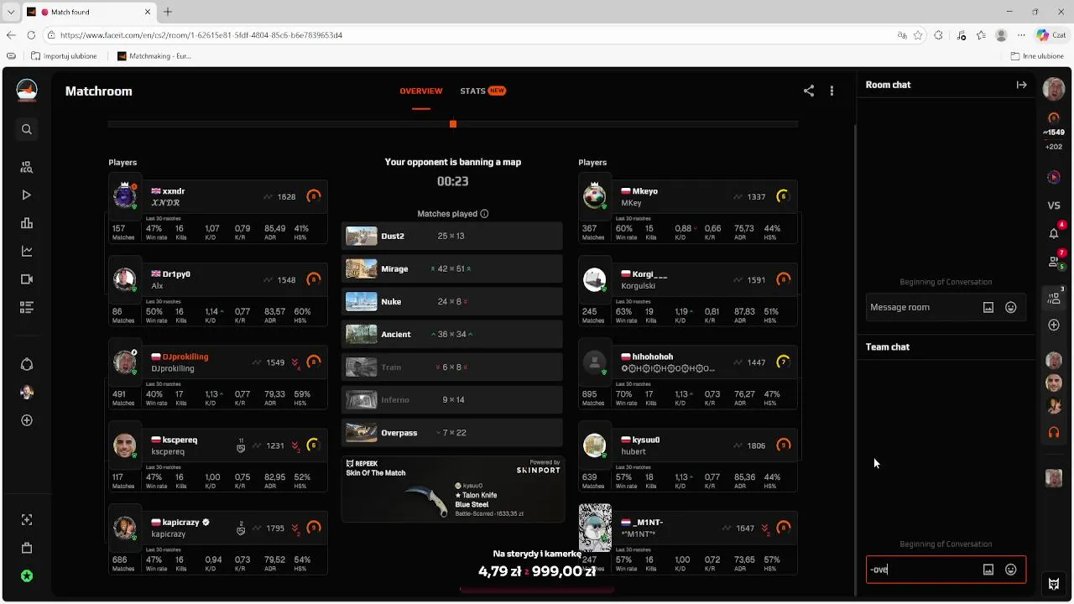The height and width of the screenshot is (604, 1074).
Task: Attach image in Message room field
Action: [988, 307]
